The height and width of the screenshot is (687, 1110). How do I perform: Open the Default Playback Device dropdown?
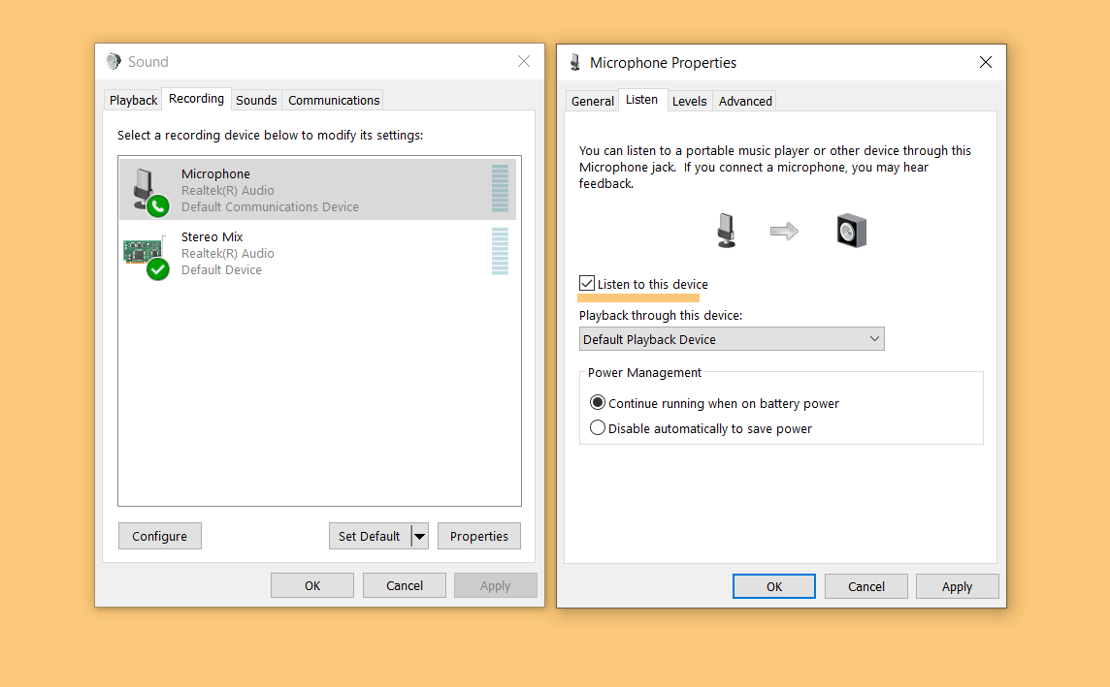pos(732,338)
